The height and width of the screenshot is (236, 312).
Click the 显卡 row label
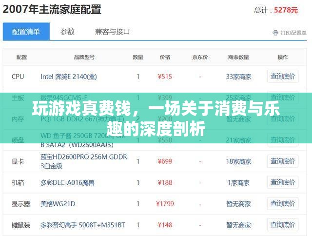tap(18, 161)
